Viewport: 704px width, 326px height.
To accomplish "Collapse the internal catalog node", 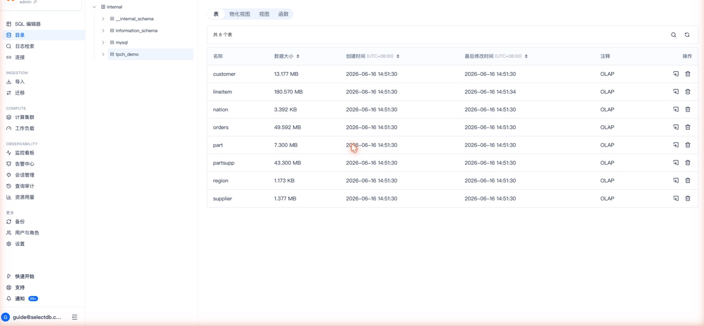I will tap(94, 7).
